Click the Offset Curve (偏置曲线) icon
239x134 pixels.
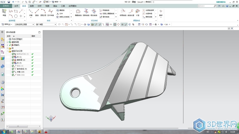78,12
